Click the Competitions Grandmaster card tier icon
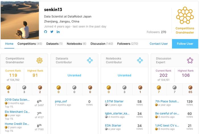The image size is (199, 134). pos(40,60)
